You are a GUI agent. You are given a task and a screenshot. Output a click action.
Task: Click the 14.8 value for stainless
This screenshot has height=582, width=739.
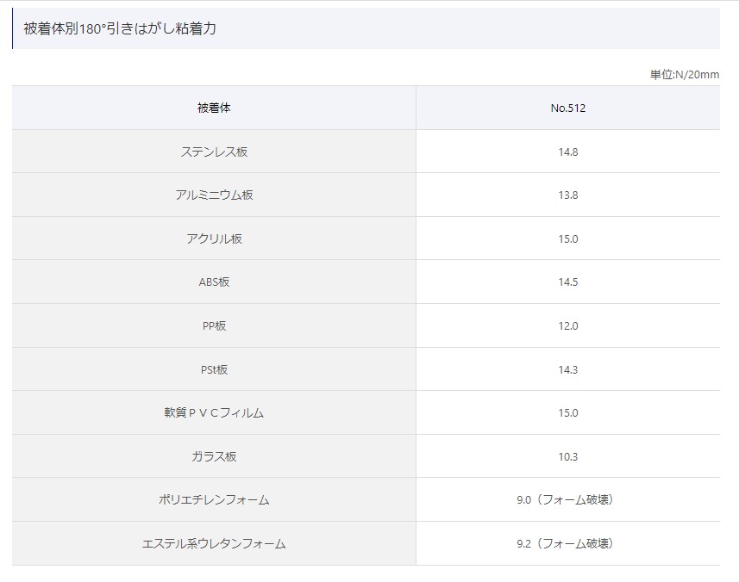click(x=568, y=152)
